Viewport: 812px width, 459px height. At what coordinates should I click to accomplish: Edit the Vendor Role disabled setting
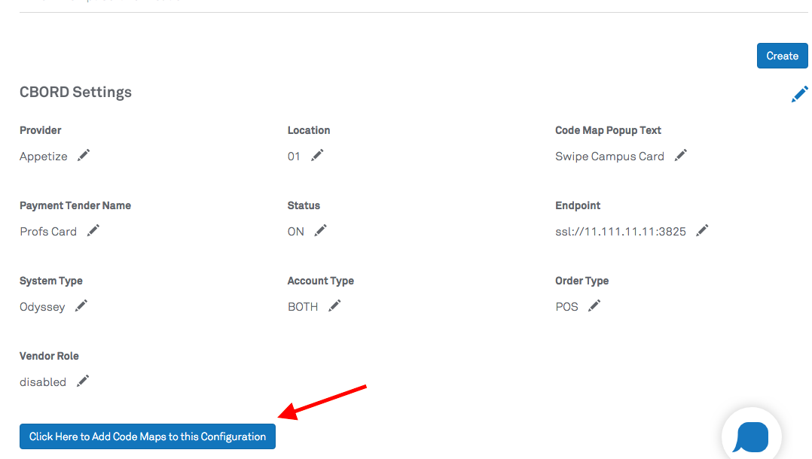83,381
